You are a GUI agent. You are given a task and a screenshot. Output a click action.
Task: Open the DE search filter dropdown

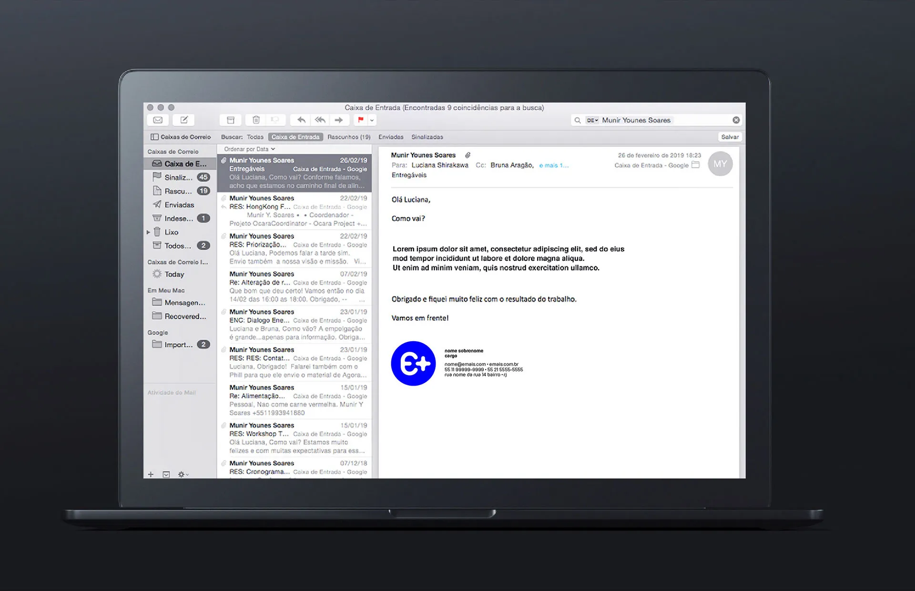[x=592, y=121]
